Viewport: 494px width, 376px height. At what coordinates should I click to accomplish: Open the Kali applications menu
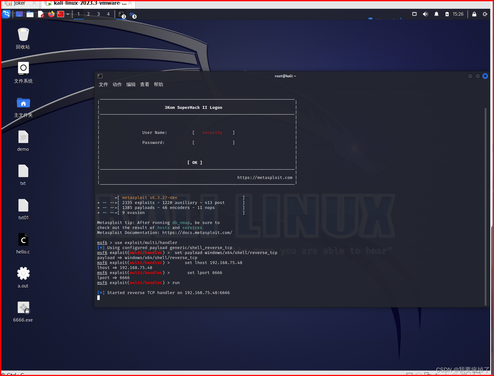tap(6, 14)
